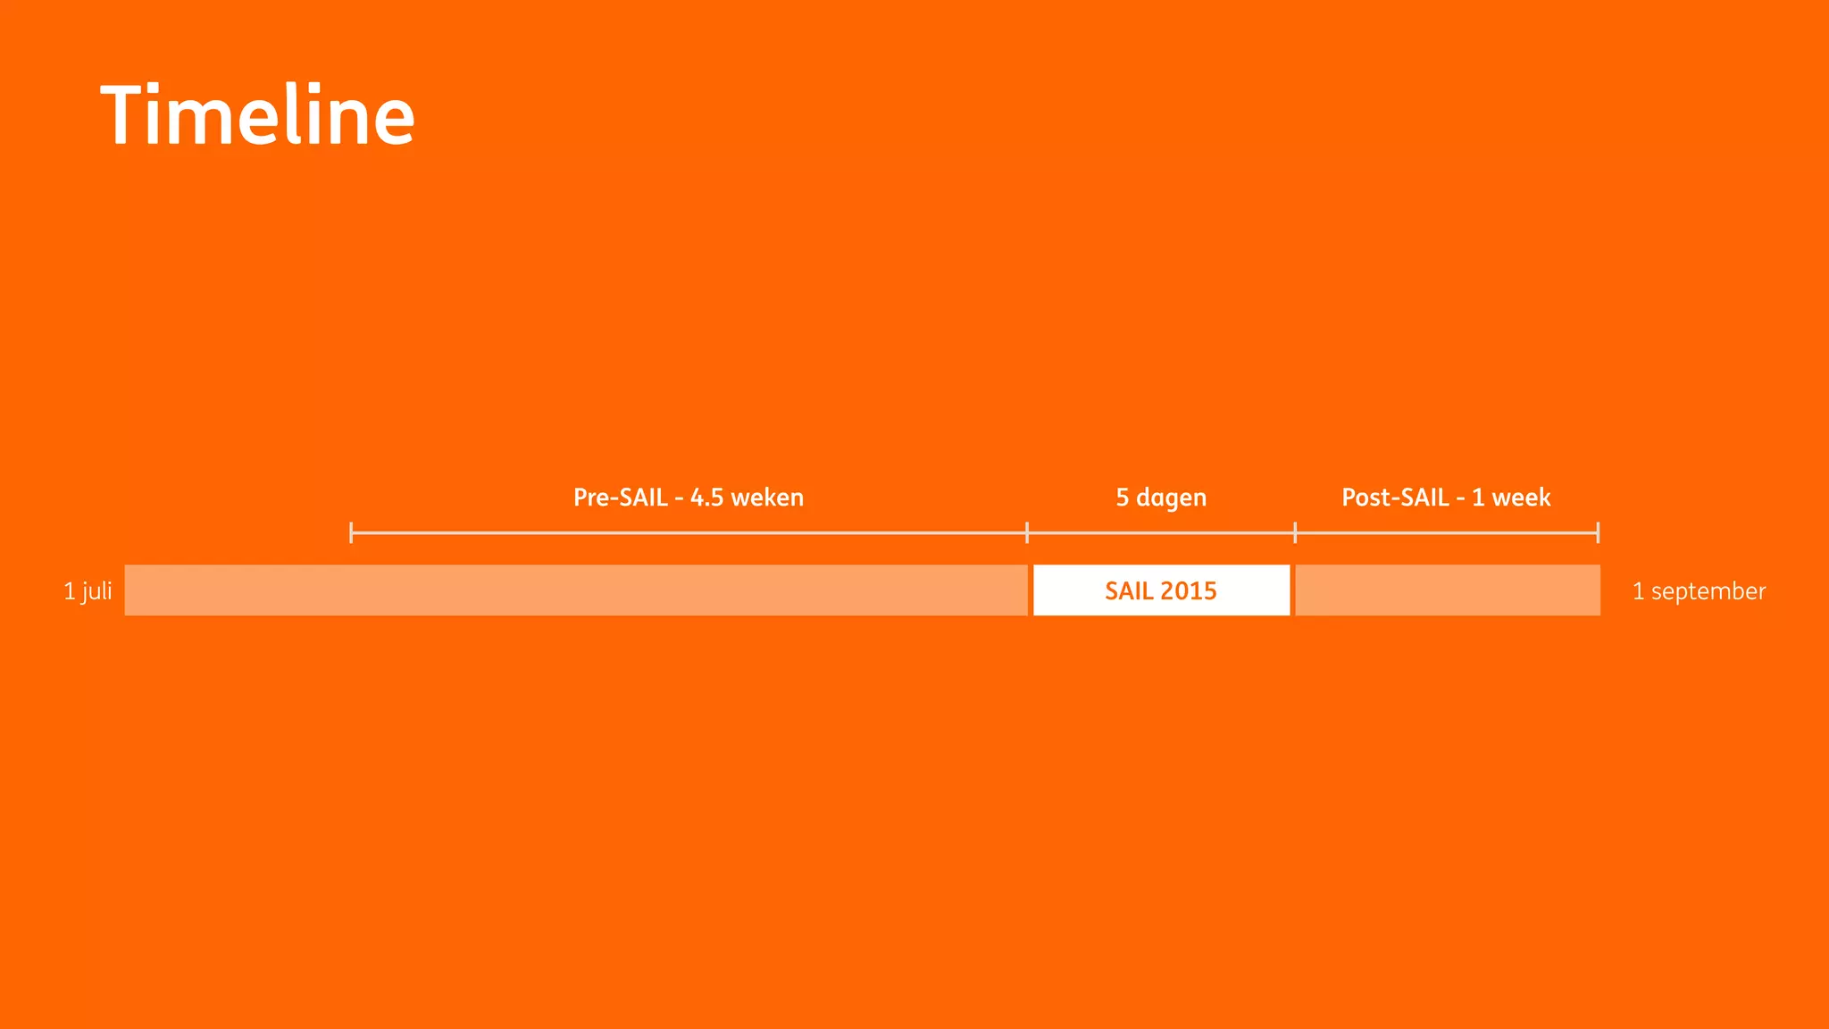
Task: Select the post-SAIL bar after SAIL 2015
Action: (x=1448, y=590)
